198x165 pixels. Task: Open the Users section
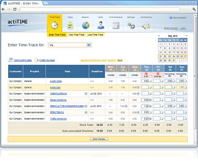tap(100, 23)
